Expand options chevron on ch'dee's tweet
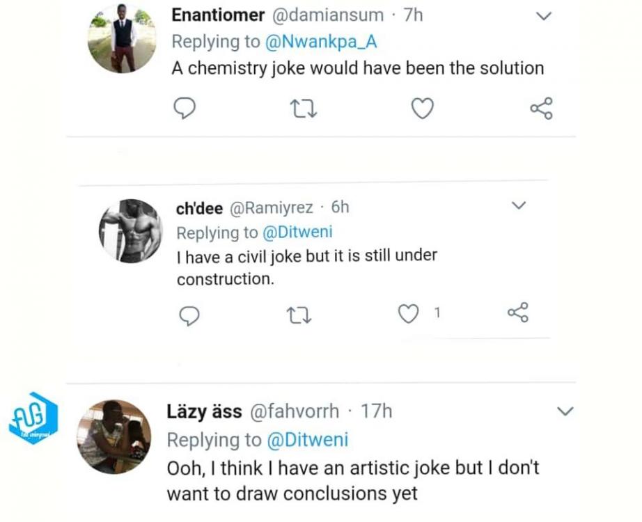The height and width of the screenshot is (522, 642). (519, 206)
